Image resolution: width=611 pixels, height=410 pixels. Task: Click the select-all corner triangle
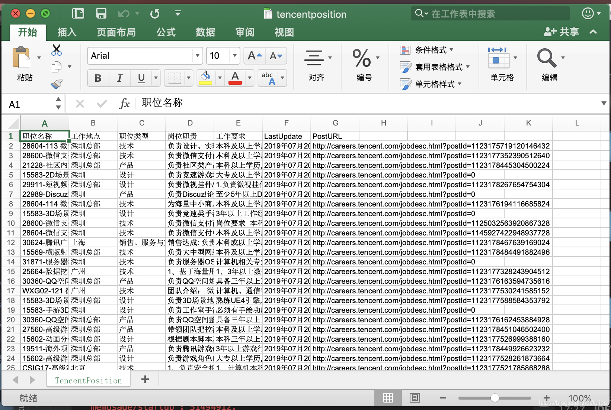tap(13, 123)
